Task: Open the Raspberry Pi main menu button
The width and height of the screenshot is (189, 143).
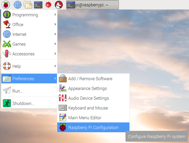Action: pos(6,5)
